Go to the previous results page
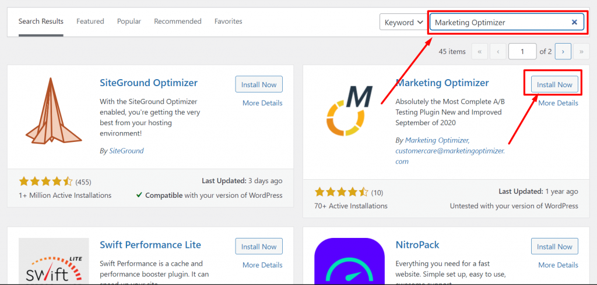This screenshot has height=285, width=597. 498,52
